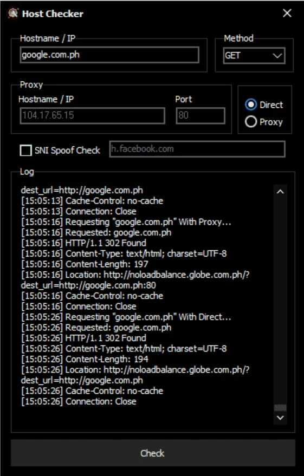Close the Host Checker window
This screenshot has width=304, height=476.
tap(287, 13)
